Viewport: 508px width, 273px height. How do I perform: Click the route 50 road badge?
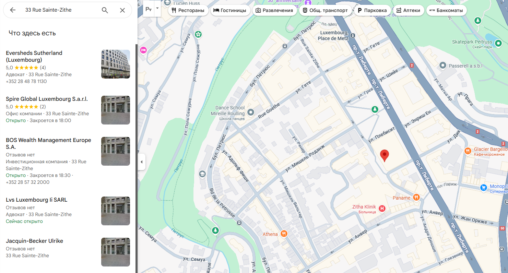pyautogui.click(x=503, y=228)
